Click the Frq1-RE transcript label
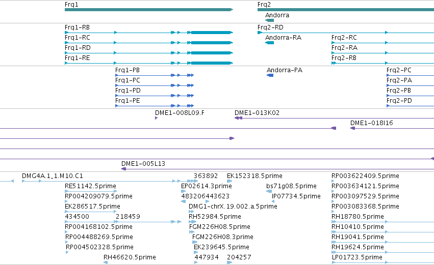The height and width of the screenshot is (265, 434). pyautogui.click(x=77, y=58)
